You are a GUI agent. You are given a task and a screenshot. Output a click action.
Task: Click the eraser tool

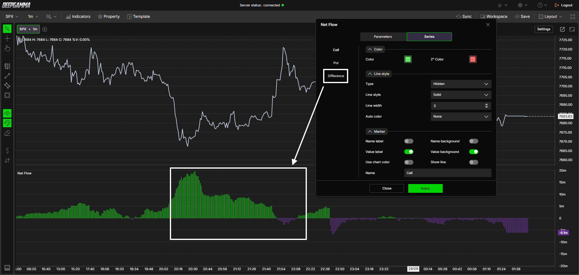(x=7, y=133)
